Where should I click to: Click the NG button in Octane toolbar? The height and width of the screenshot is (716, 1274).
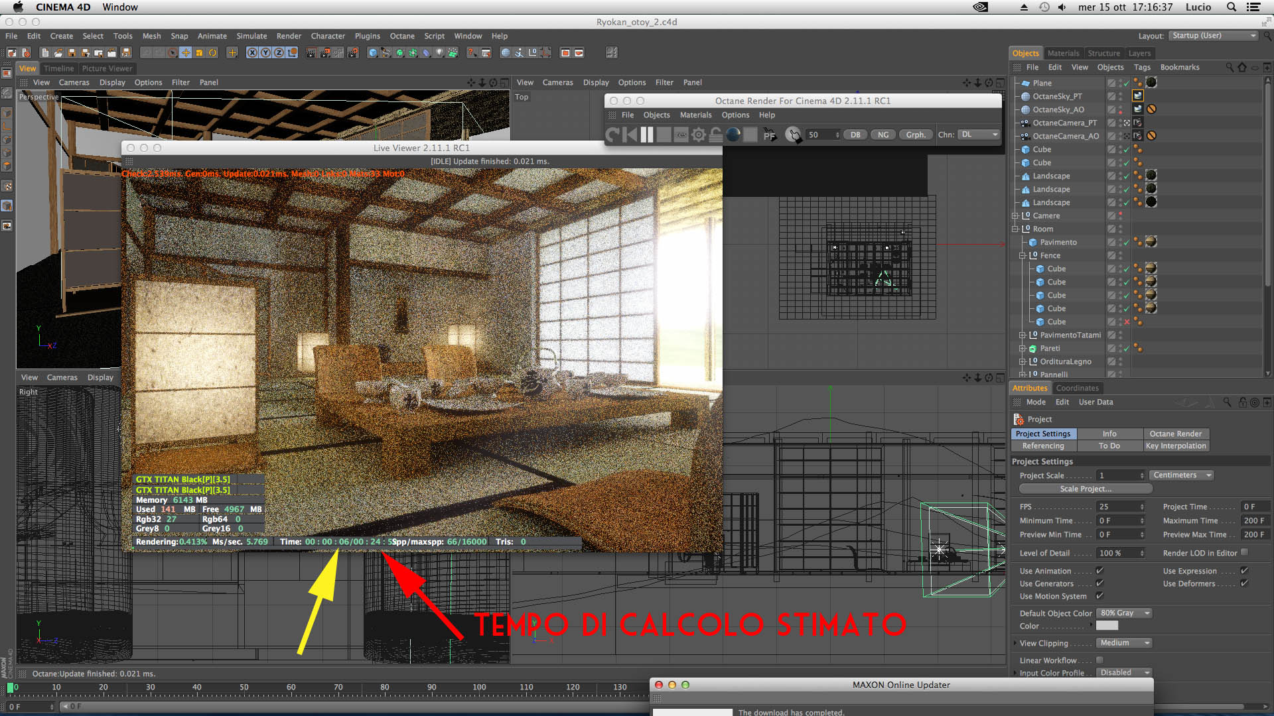pos(883,135)
